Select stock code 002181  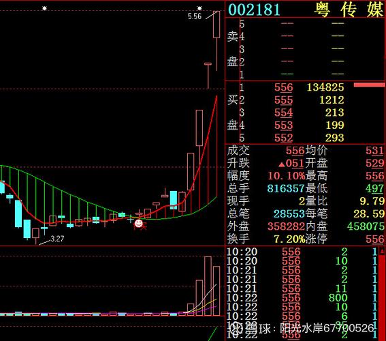pos(255,10)
